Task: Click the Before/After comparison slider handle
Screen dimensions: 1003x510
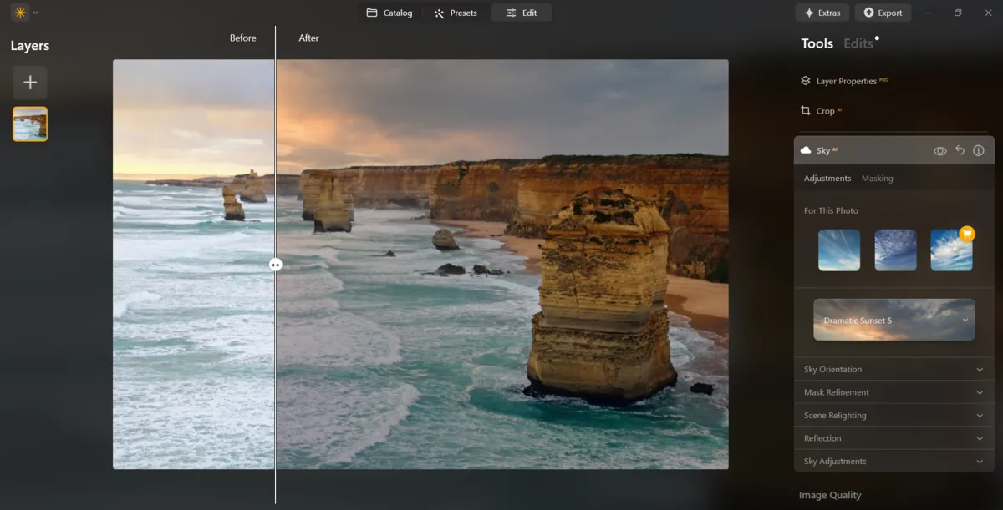Action: click(275, 264)
